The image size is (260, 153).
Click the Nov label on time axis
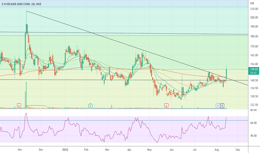20,150
